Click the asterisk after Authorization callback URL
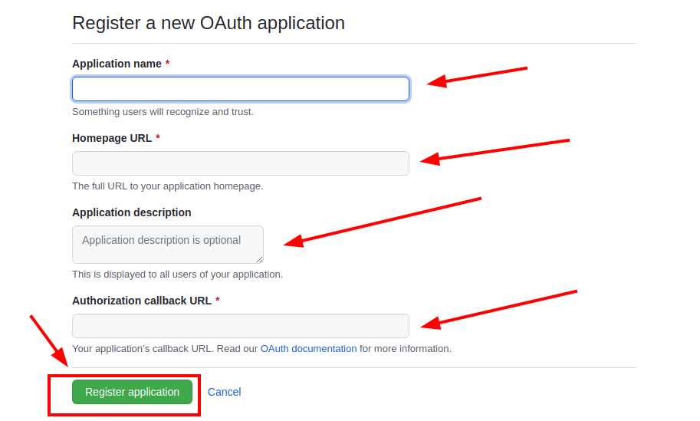The width and height of the screenshot is (700, 421). click(x=218, y=301)
